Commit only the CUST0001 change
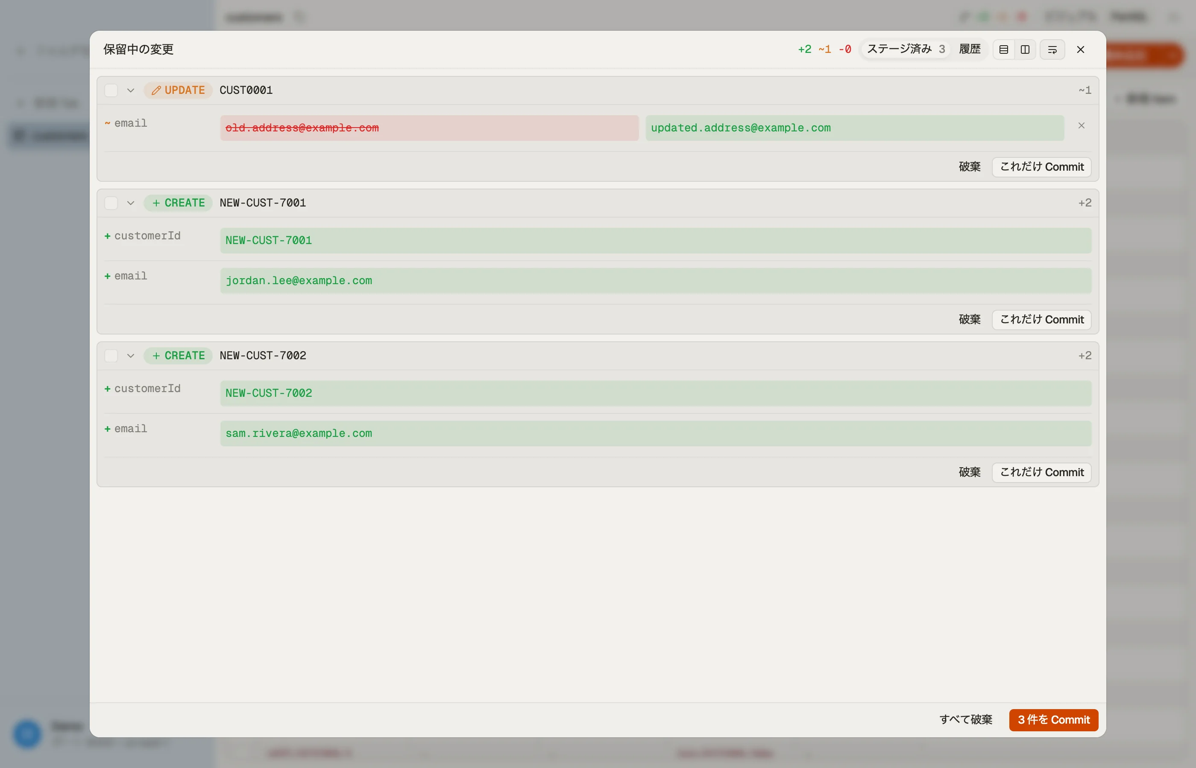1196x768 pixels. pos(1041,166)
